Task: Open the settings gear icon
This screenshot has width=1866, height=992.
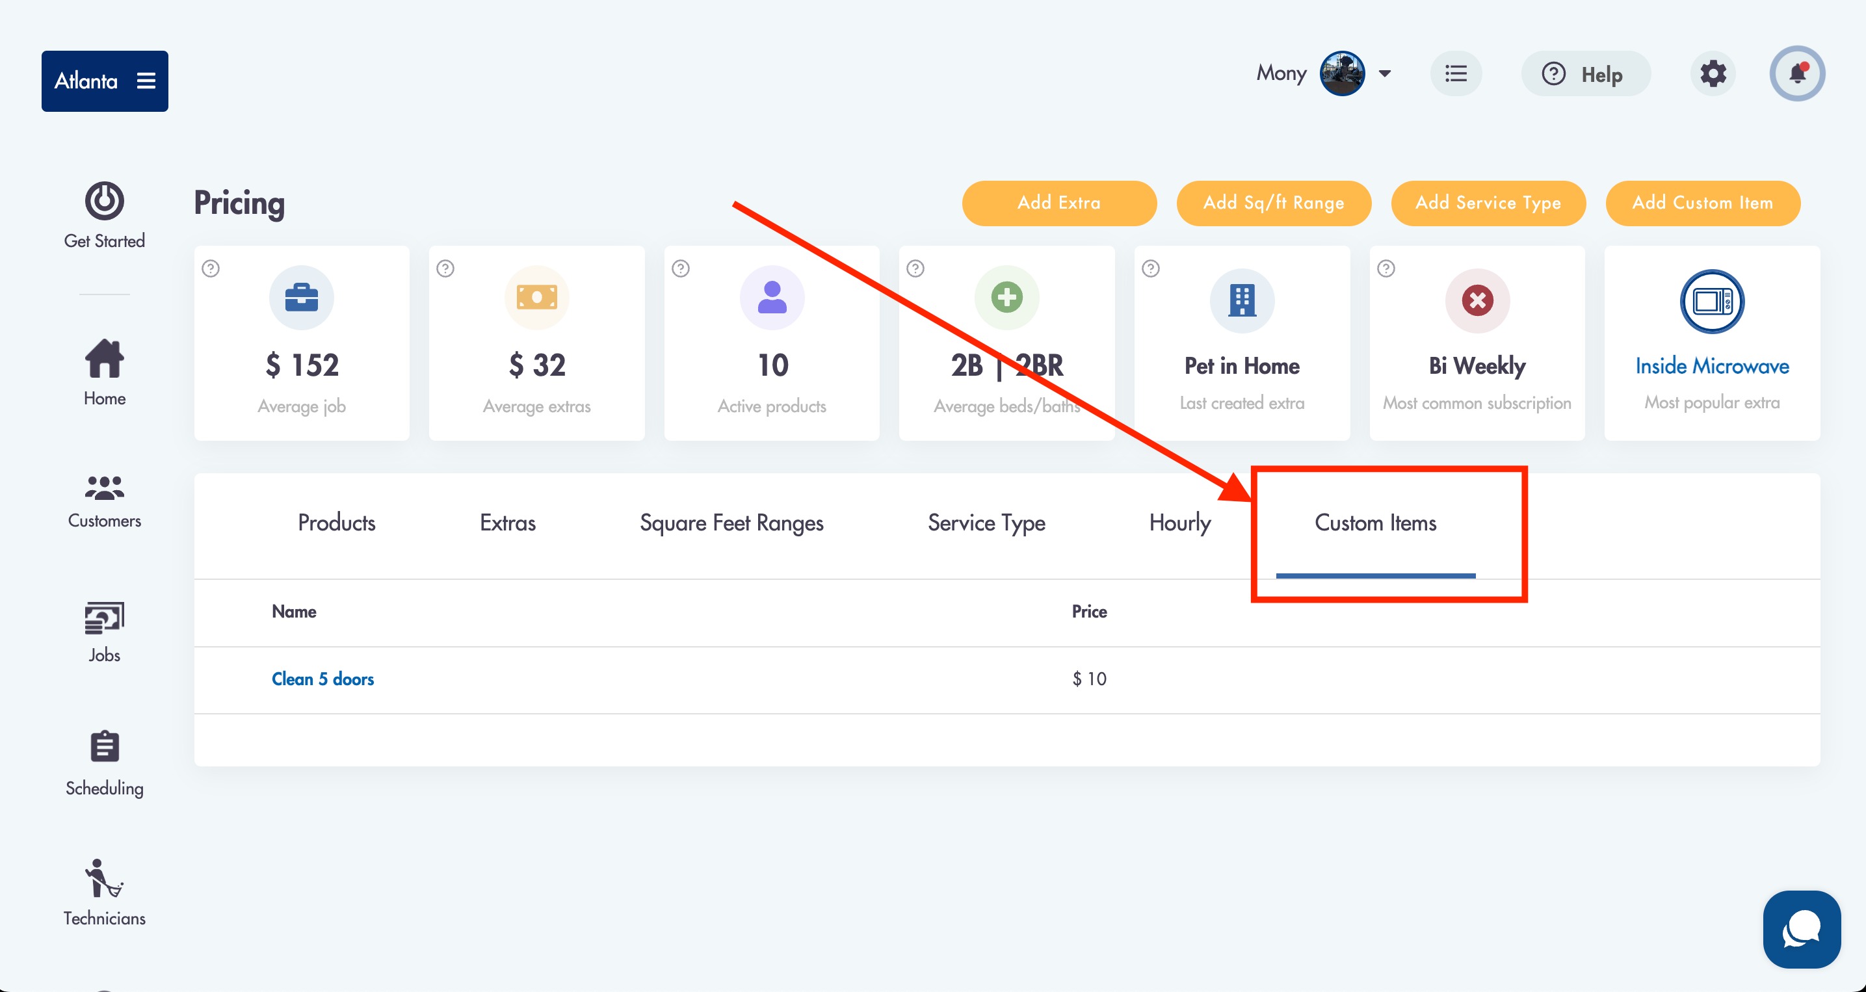Action: tap(1713, 74)
